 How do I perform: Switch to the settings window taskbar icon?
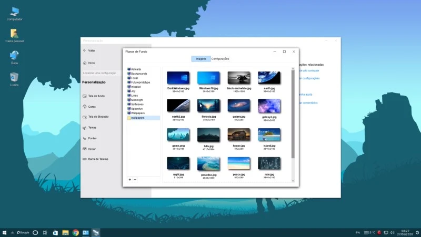click(86, 232)
